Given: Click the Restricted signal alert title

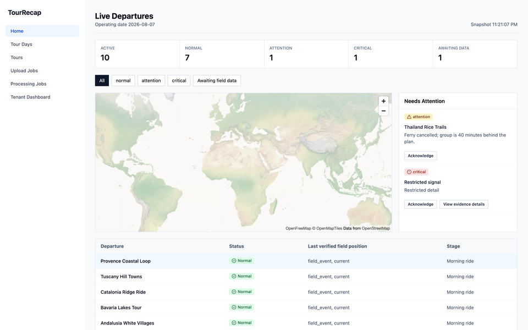Looking at the screenshot, I should point(422,182).
